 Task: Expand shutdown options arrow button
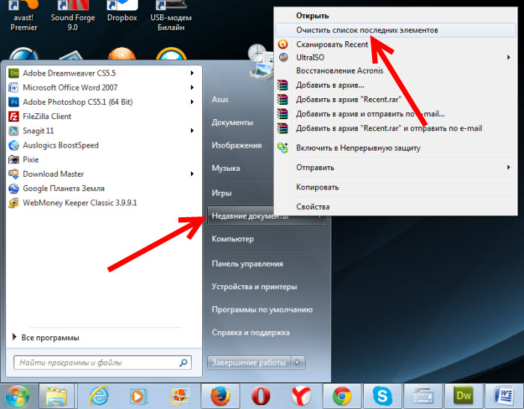click(x=298, y=363)
